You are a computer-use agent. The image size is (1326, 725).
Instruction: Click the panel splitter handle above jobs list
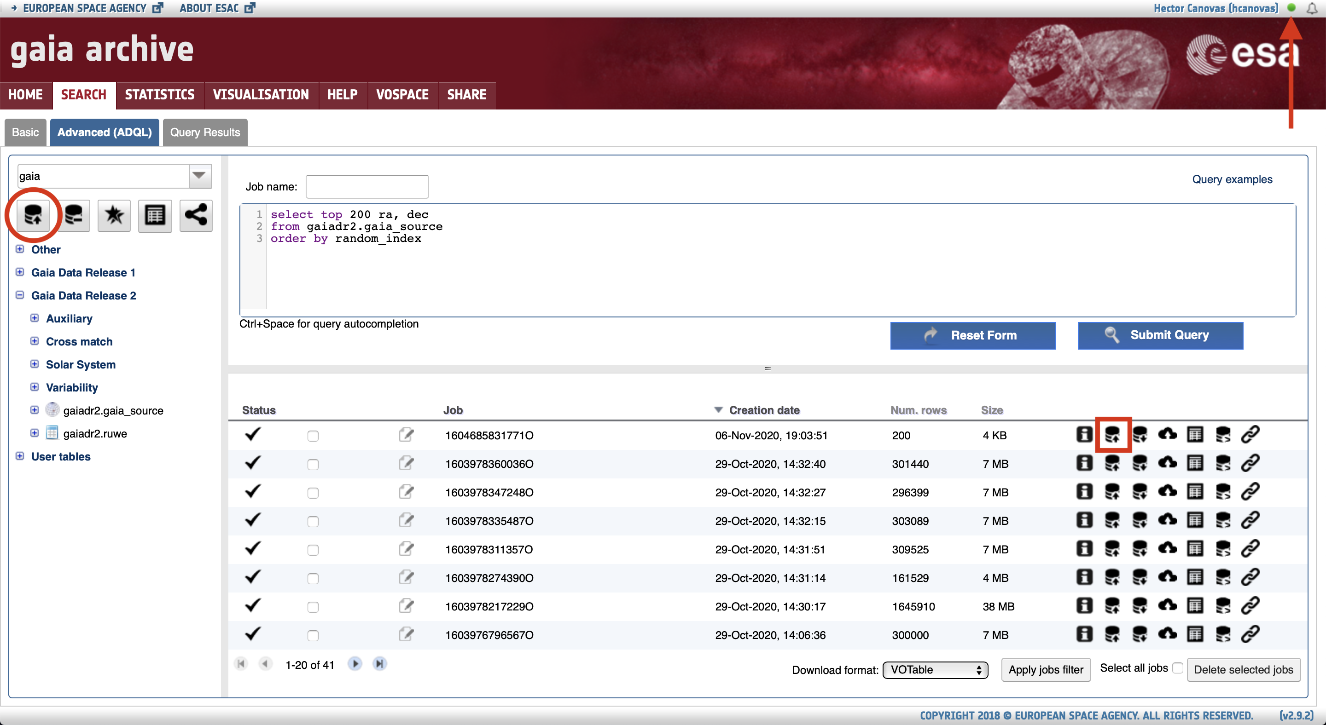coord(768,368)
